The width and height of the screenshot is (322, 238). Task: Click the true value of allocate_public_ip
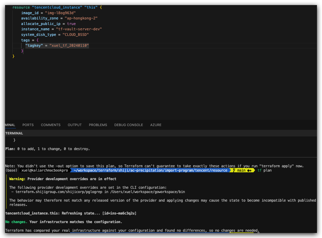[71, 24]
